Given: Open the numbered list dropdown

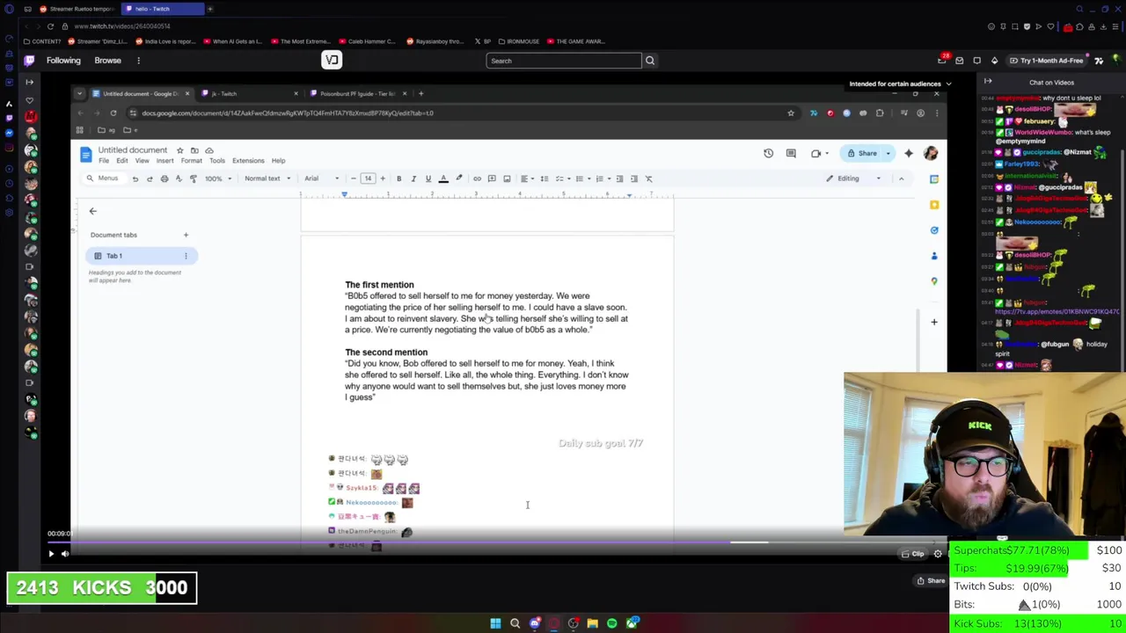Looking at the screenshot, I should tap(602, 178).
